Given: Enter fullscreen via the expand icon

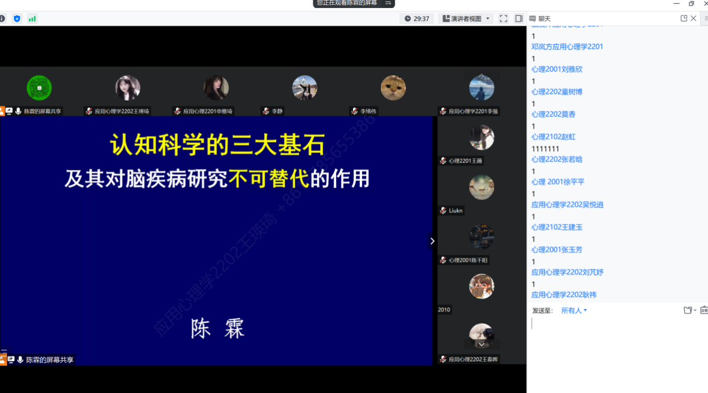Looking at the screenshot, I should click(x=503, y=19).
